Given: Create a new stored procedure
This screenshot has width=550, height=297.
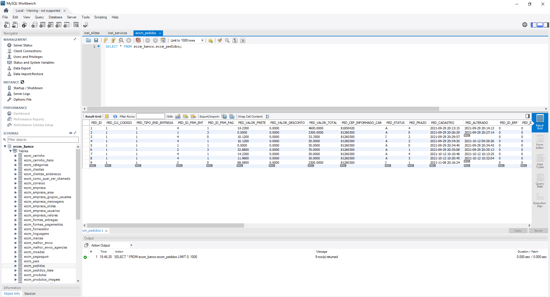Looking at the screenshot, I should [x=58, y=25].
